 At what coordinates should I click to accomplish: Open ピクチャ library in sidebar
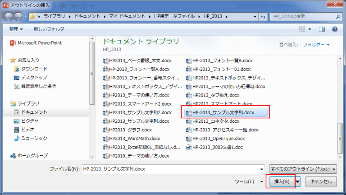(26, 121)
